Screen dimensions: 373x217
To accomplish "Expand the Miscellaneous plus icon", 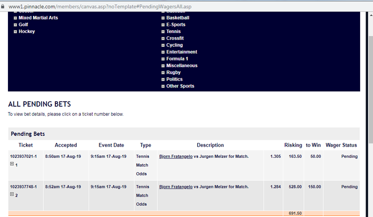I will click(x=163, y=66).
